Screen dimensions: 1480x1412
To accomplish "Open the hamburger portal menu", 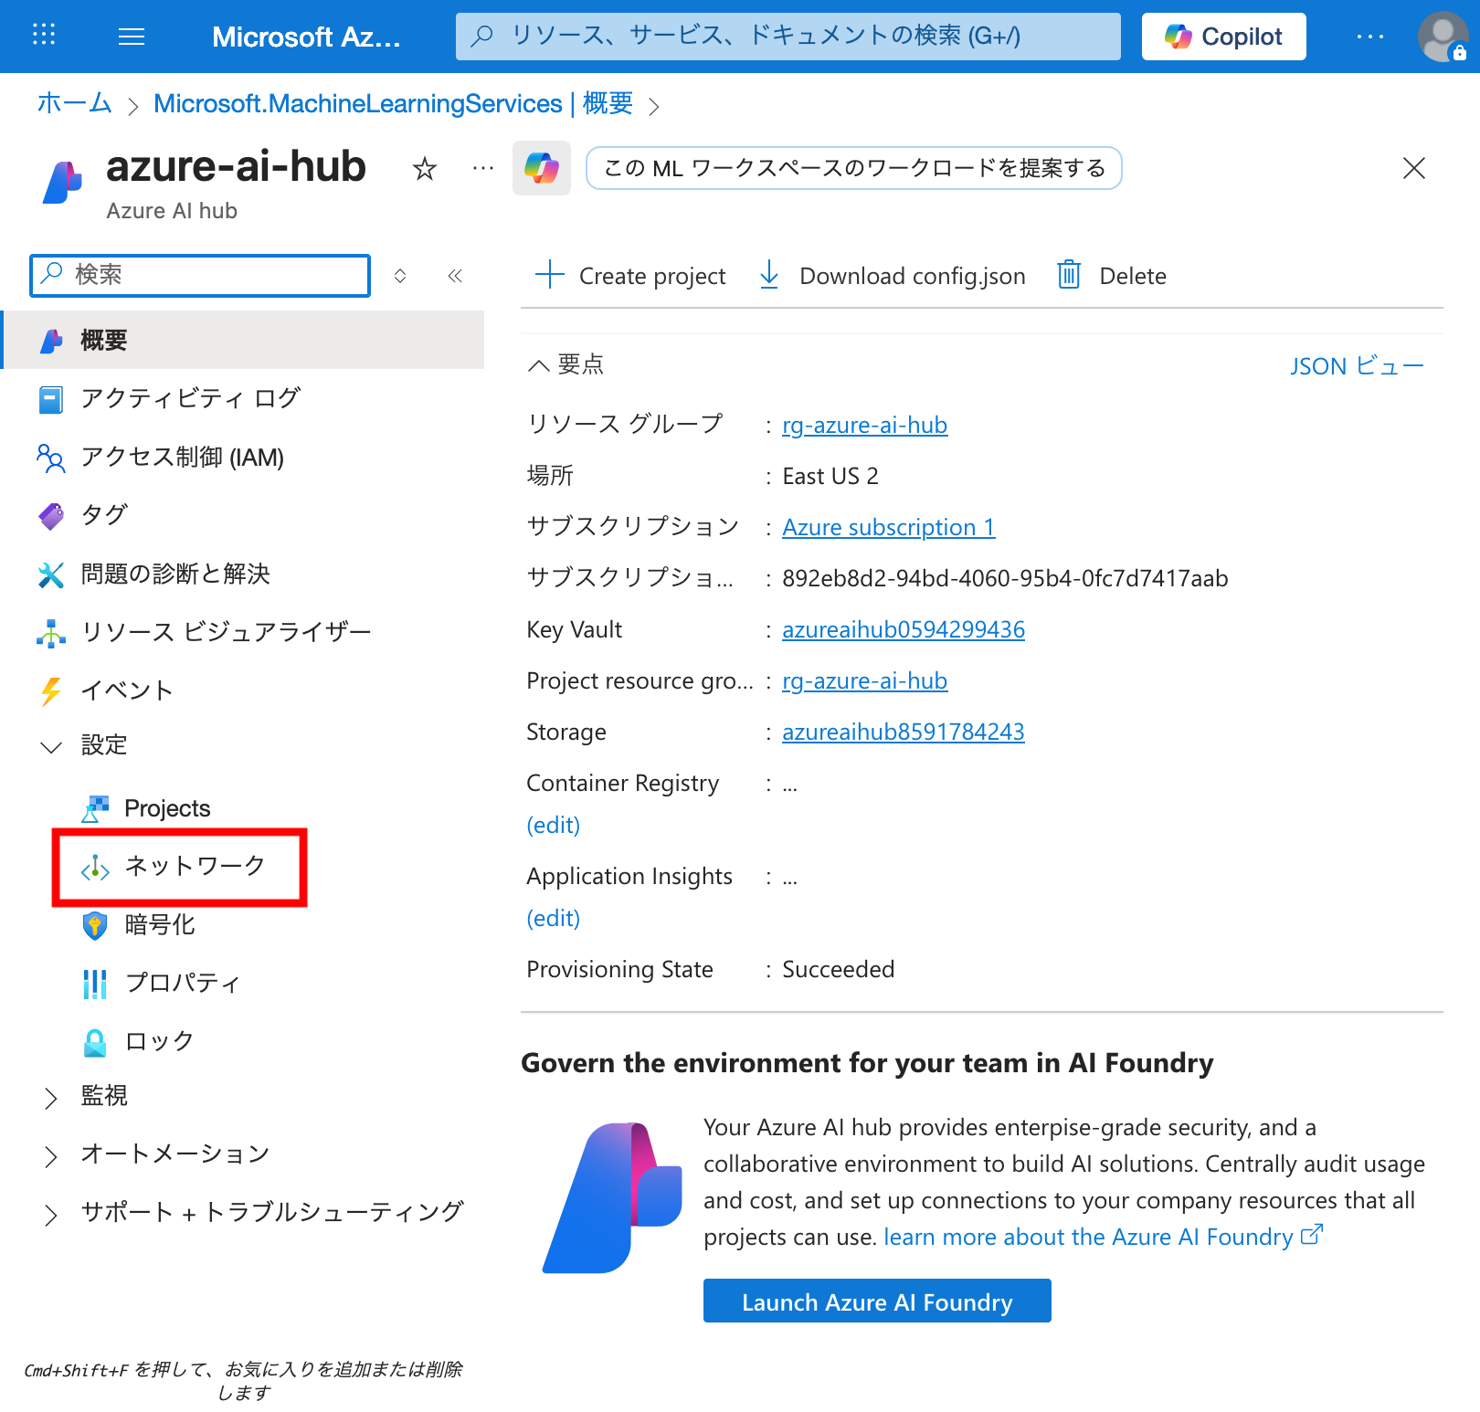I will pyautogui.click(x=132, y=37).
